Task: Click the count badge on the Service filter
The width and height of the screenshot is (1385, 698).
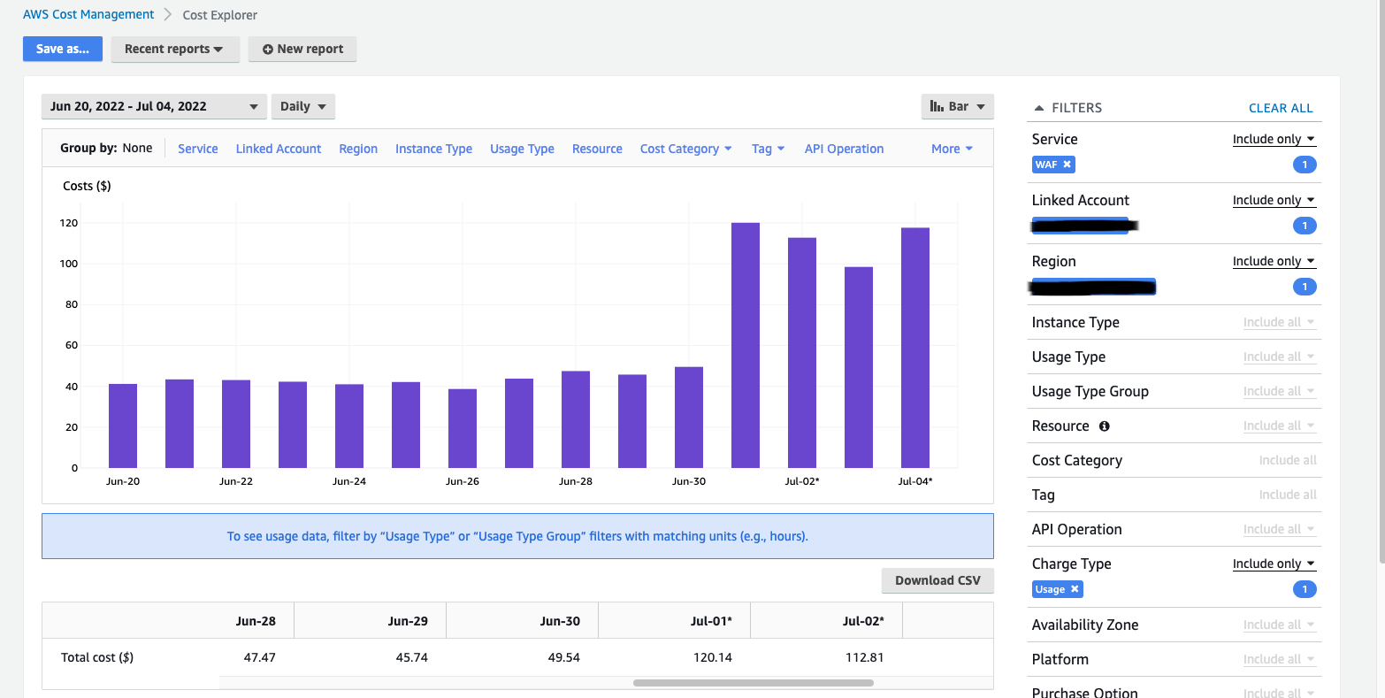Action: pyautogui.click(x=1305, y=165)
